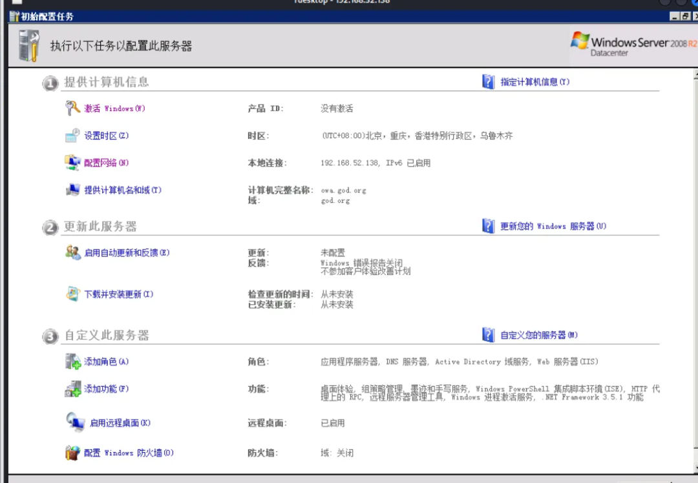This screenshot has width=698, height=483.
Task: Click the clock icon next to 设置时区
Action: coord(72,136)
